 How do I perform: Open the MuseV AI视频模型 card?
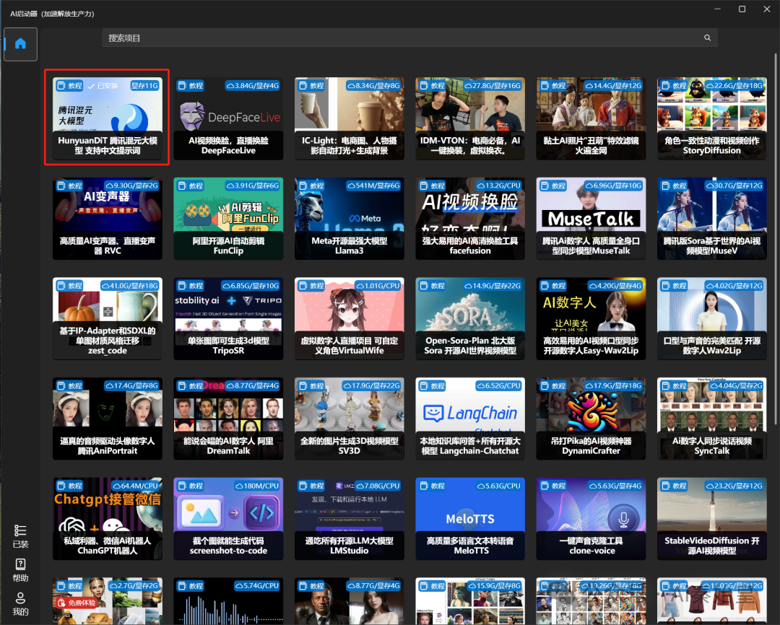pyautogui.click(x=712, y=218)
